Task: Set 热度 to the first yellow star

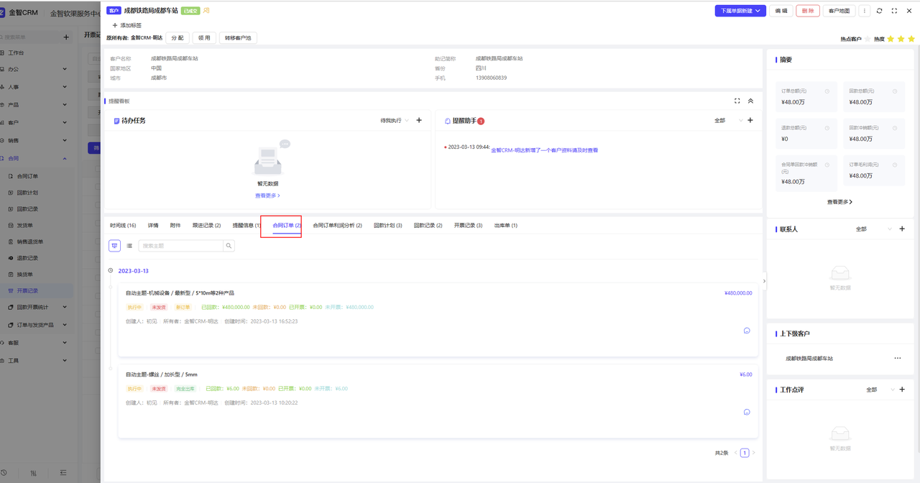Action: [891, 39]
